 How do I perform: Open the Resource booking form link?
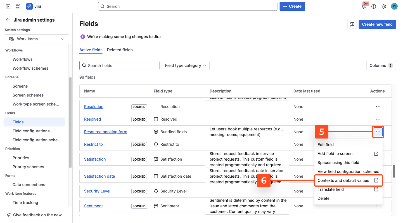point(106,132)
